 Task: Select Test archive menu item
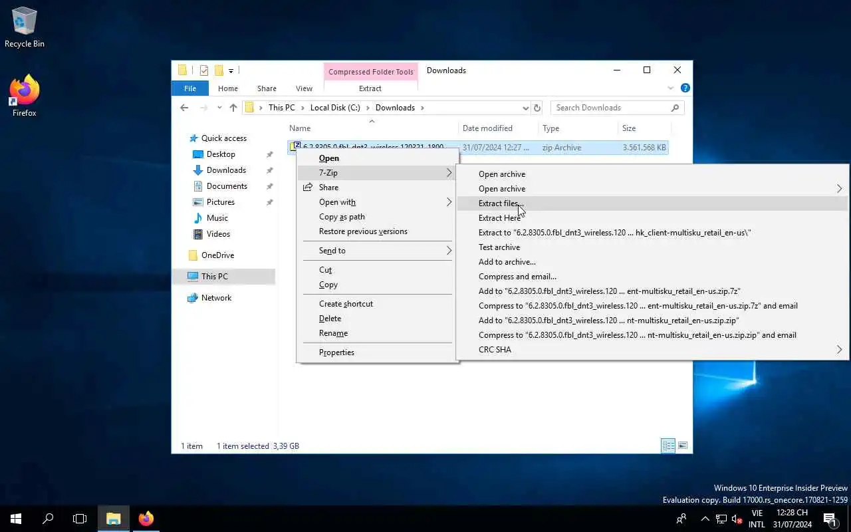tap(652, 247)
